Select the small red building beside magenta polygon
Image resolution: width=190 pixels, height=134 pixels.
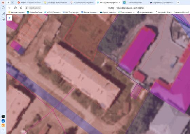[139, 76]
